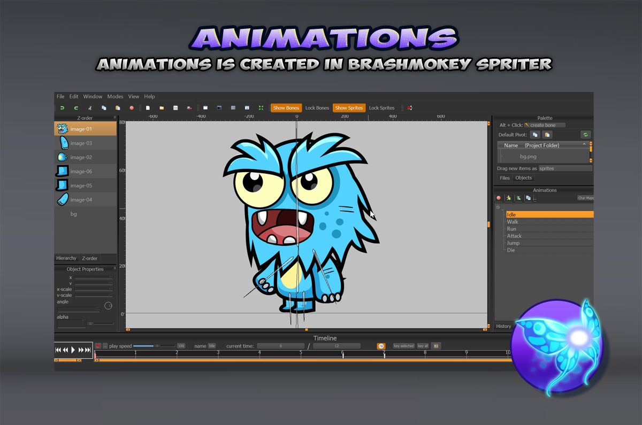Click the jump-to-end playback button
642x425 pixels.
(x=88, y=350)
